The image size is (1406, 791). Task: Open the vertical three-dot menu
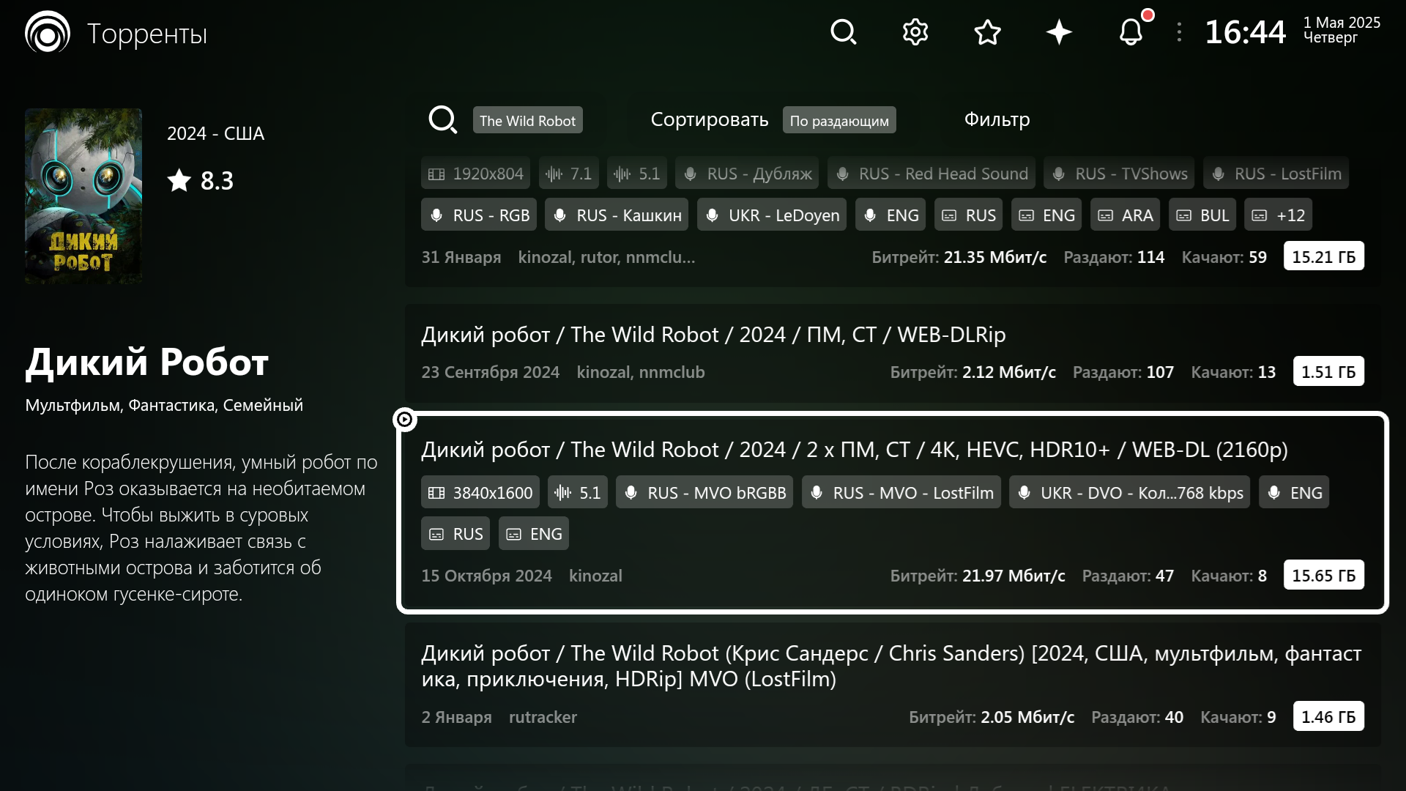click(x=1179, y=32)
